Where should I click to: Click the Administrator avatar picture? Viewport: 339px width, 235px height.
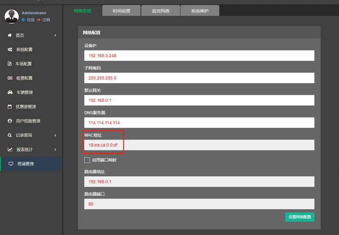(11, 17)
